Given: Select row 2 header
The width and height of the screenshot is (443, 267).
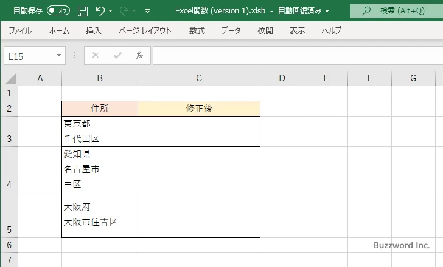Looking at the screenshot, I should 9,109.
